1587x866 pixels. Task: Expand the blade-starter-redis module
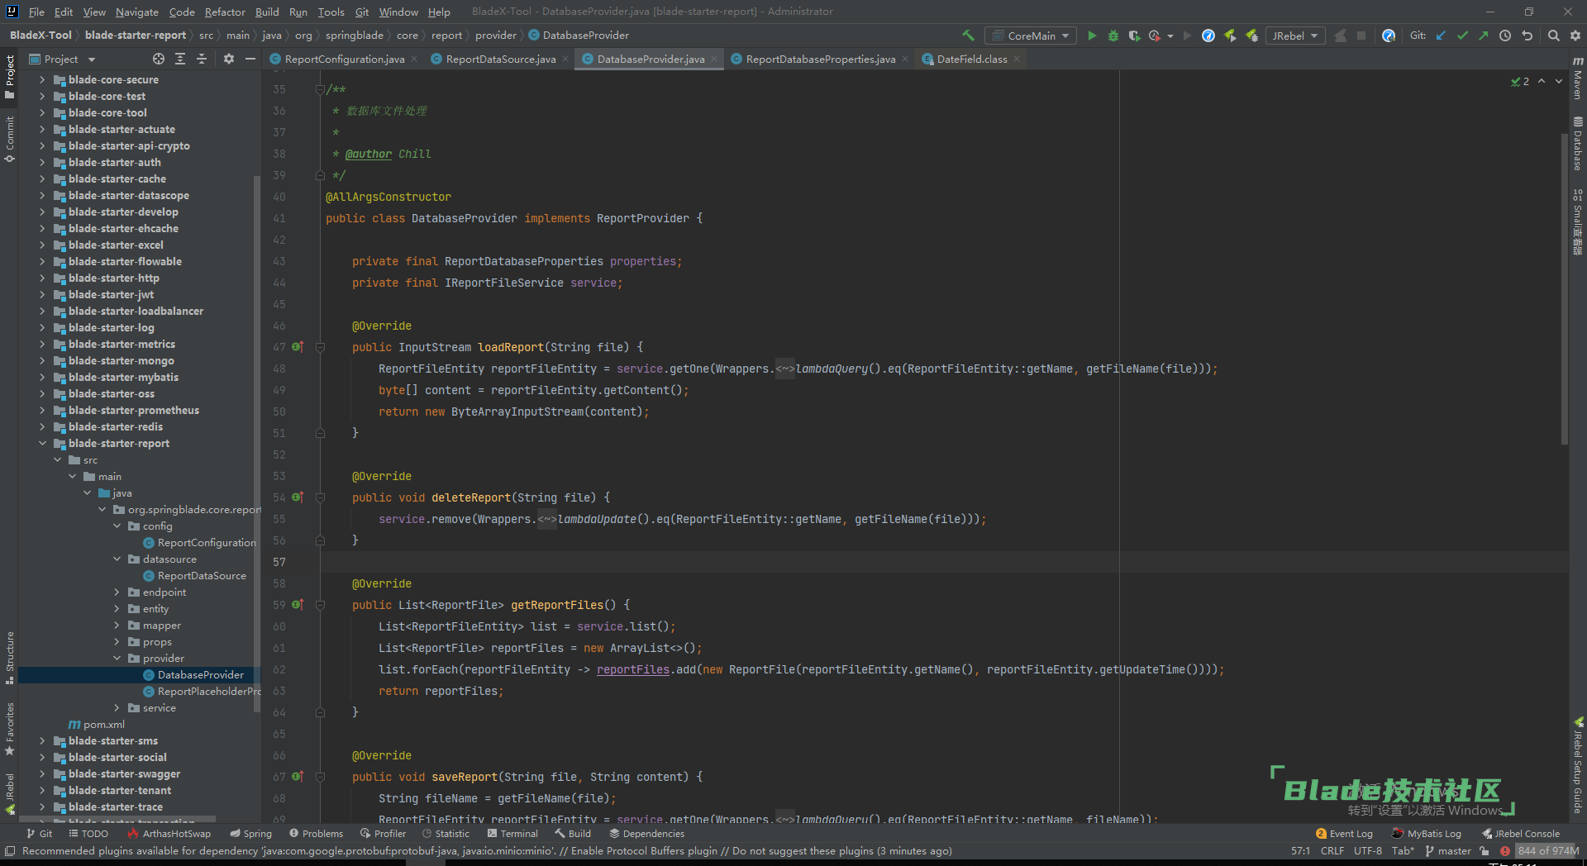42,427
